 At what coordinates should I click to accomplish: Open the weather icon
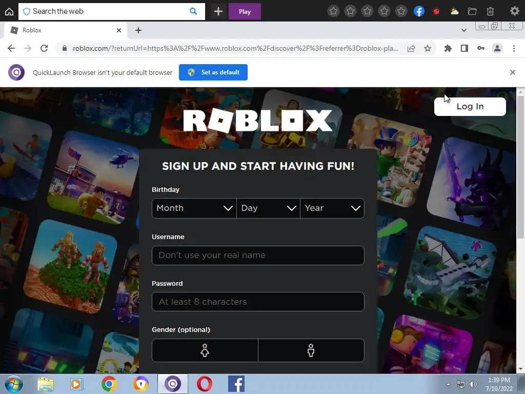pos(454,12)
